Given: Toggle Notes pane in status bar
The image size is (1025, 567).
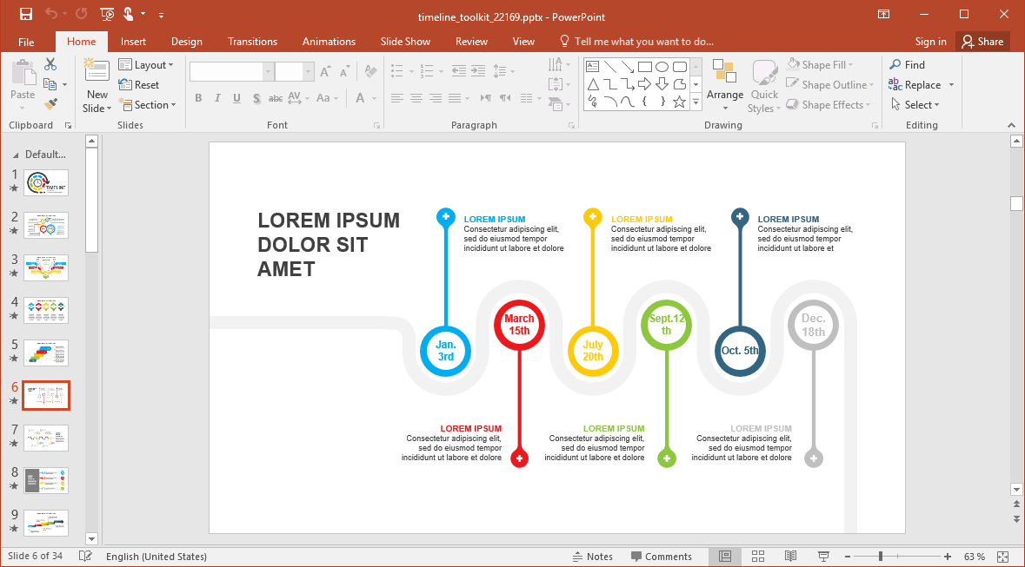Looking at the screenshot, I should pyautogui.click(x=592, y=557).
